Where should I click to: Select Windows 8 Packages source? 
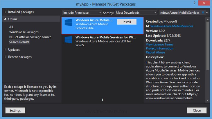coord(24,32)
